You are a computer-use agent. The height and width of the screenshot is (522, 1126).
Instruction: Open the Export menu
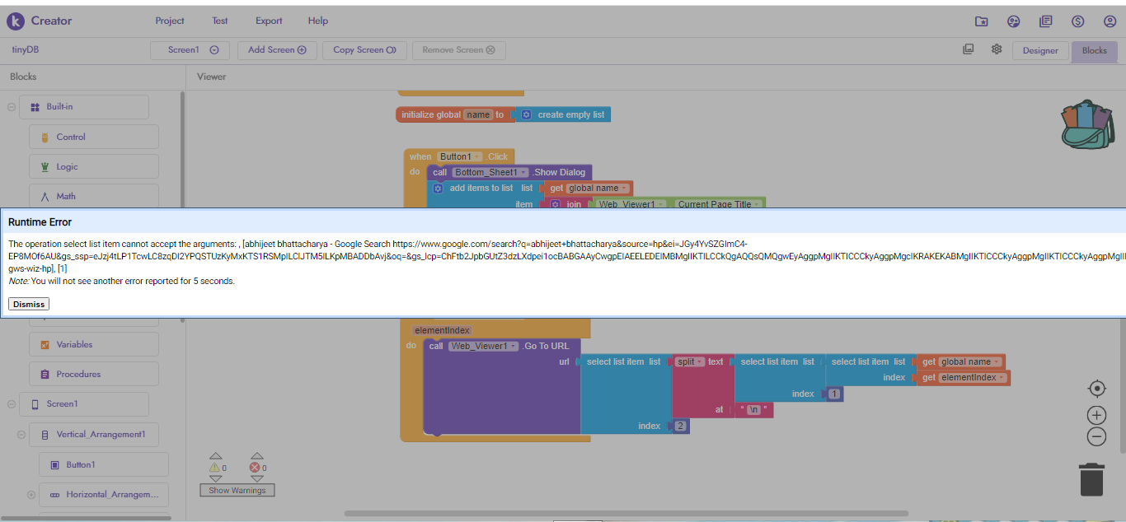269,21
